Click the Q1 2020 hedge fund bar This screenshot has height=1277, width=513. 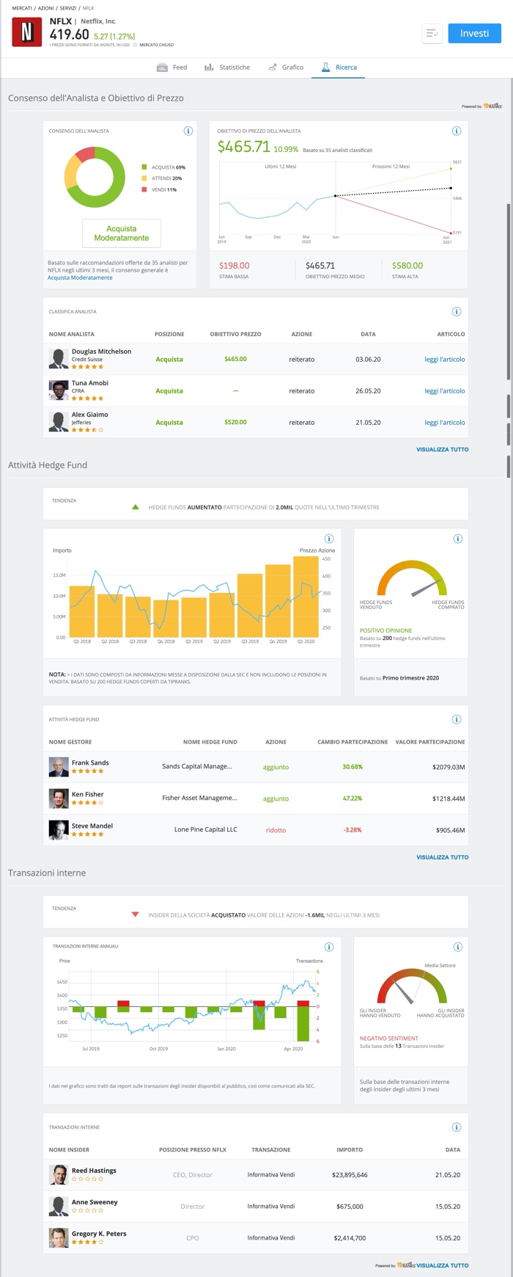pyautogui.click(x=306, y=597)
